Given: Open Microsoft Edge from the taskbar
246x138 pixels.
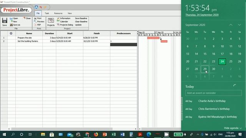Looking at the screenshot, I should tap(149, 135).
